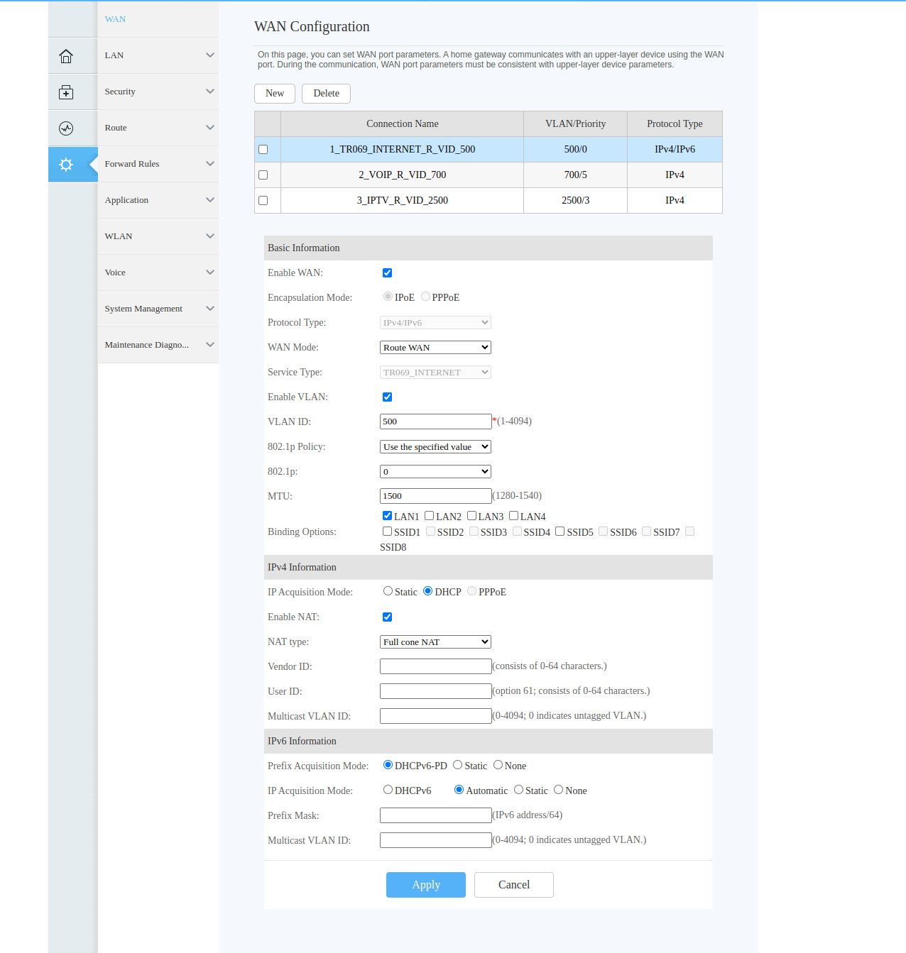Open the NAT type dropdown
This screenshot has width=906, height=953.
[x=435, y=642]
